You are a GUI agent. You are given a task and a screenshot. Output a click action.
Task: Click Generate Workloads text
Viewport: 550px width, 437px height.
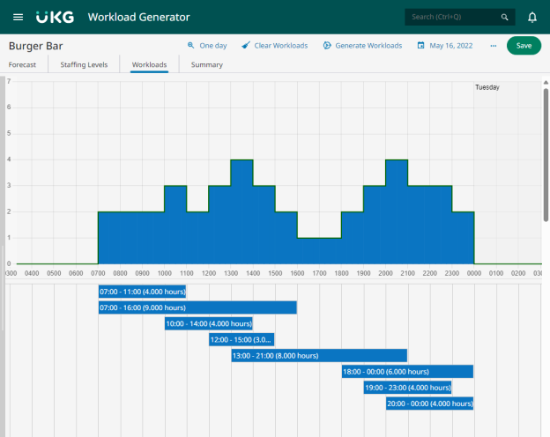[x=368, y=46]
